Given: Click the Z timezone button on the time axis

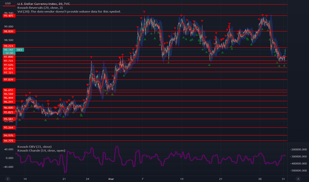Looking at the screenshot, I should click(x=8, y=179).
